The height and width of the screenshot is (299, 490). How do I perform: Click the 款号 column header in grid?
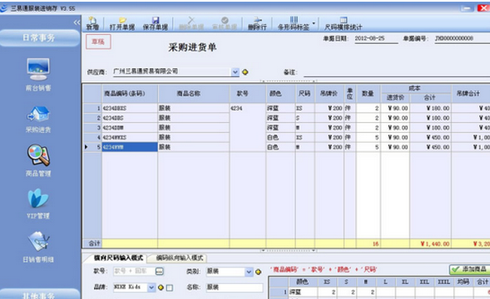tap(248, 94)
